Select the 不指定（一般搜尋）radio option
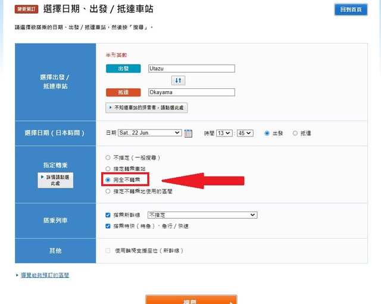The image size is (381, 304). coord(108,158)
